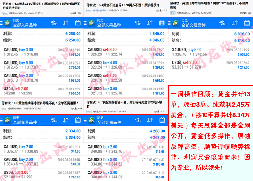Select XAUUSD buy 3.00 trade with 1 089.00 profit
Image resolution: width=253 pixels, height=181 pixels.
tap(42, 52)
